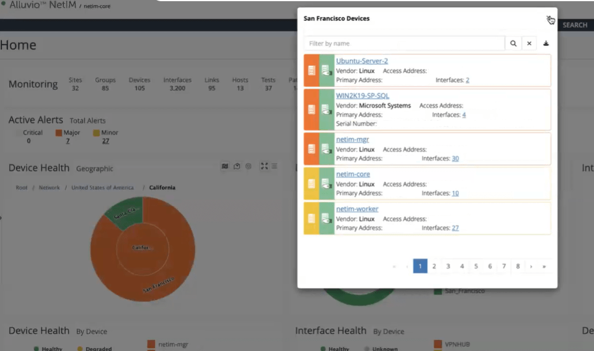Open Ubuntu-Server-2 interfaces count 2
The height and width of the screenshot is (351, 594).
coord(467,80)
